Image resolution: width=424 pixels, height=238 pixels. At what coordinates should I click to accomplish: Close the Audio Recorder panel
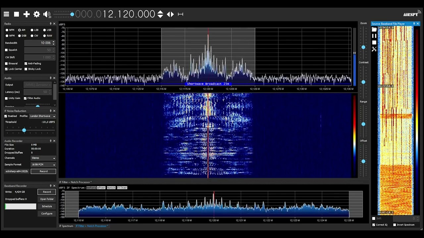tap(54, 141)
